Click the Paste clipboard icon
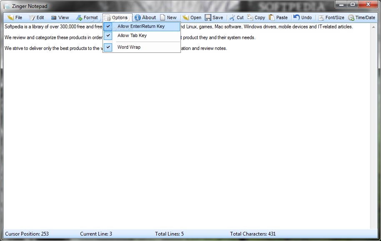The height and width of the screenshot is (241, 381). [272, 17]
